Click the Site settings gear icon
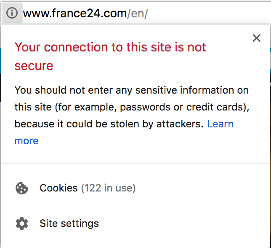This screenshot has width=271, height=248. [21, 224]
